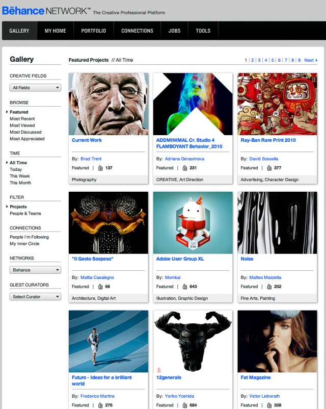The image size is (326, 409).
Task: Select the People & Teams filter
Action: (25, 213)
